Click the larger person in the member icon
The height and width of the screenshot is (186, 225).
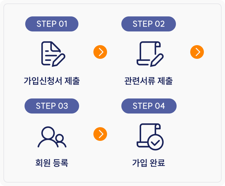coord(48,136)
